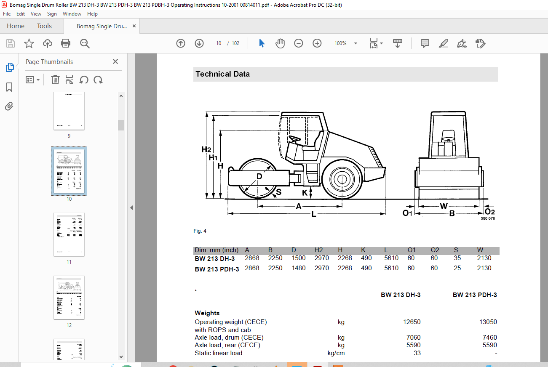
Task: Click the Axle load, rear (CECE) label
Action: (x=227, y=345)
